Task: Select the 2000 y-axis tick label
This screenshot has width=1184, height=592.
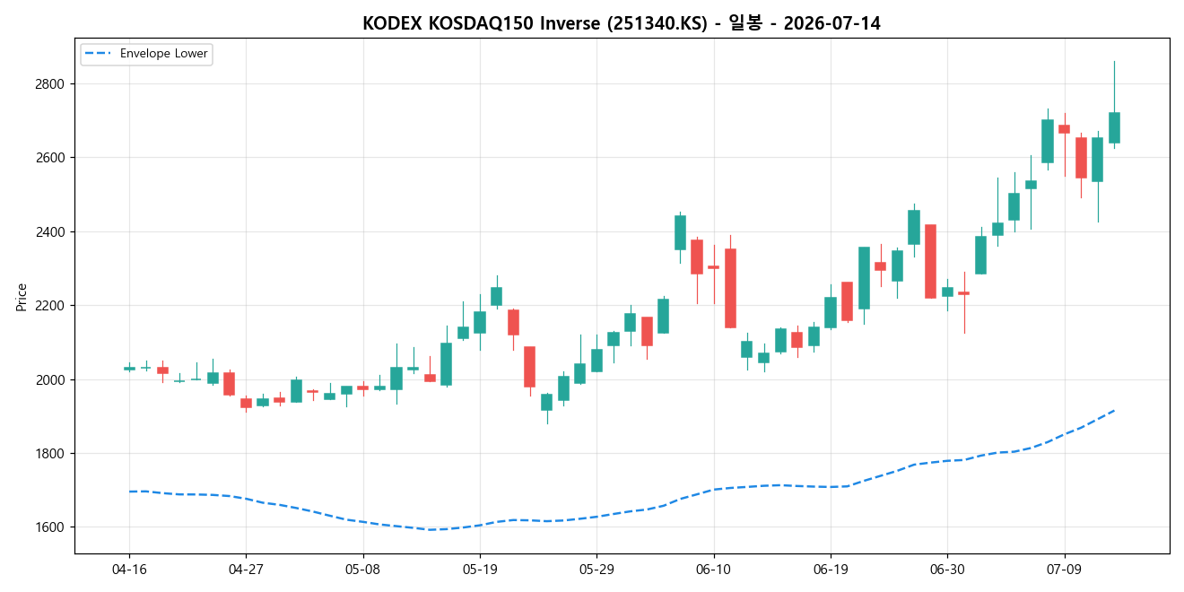Action: tap(49, 379)
